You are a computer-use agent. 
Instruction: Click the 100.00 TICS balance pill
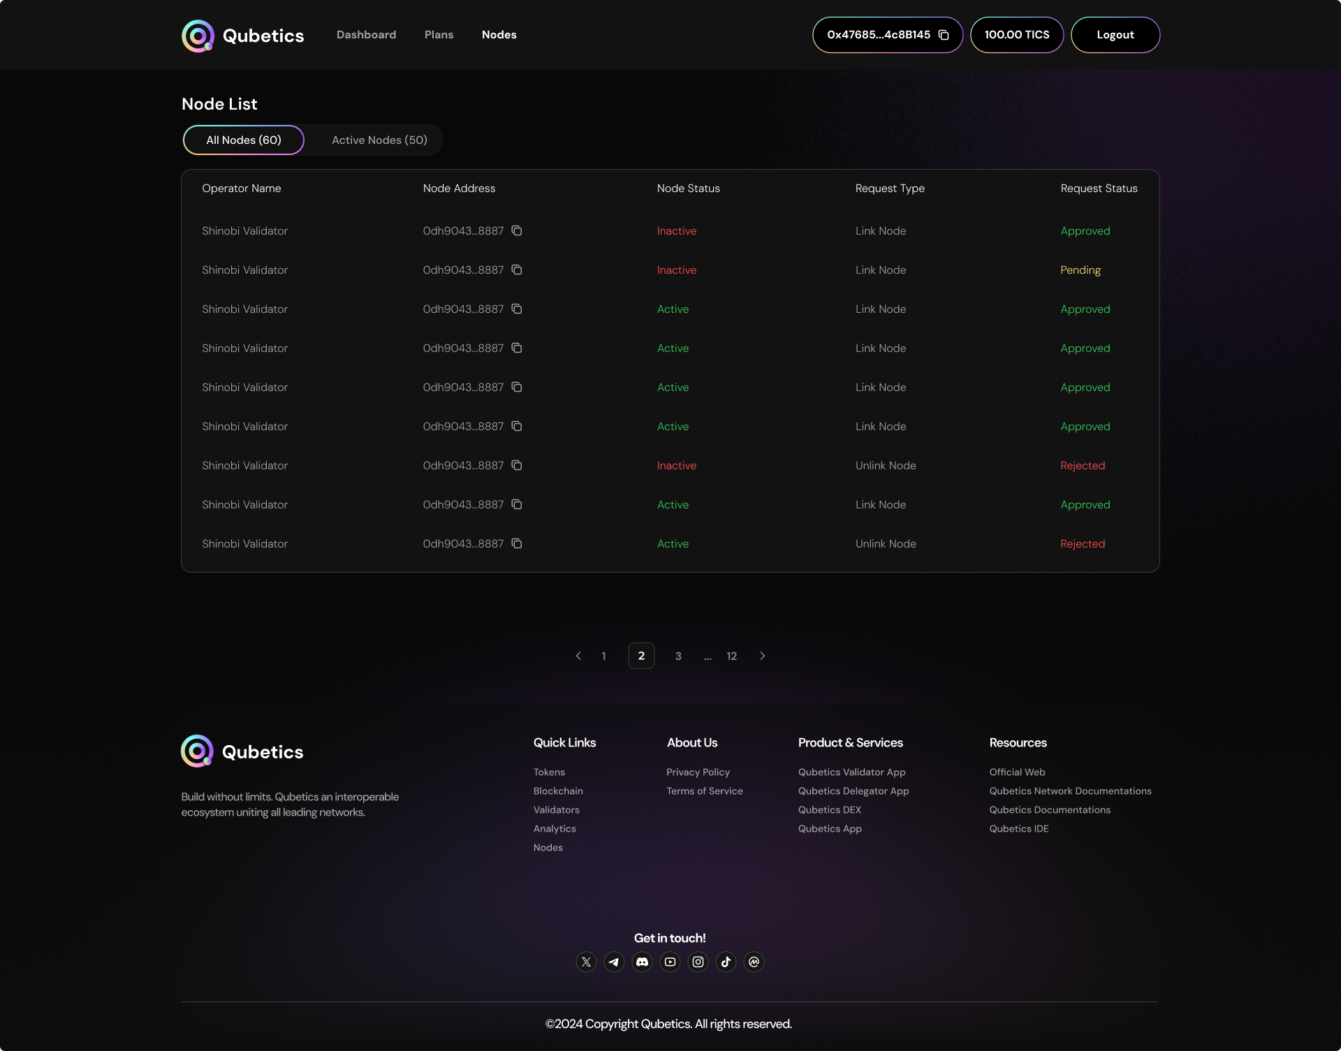1016,35
